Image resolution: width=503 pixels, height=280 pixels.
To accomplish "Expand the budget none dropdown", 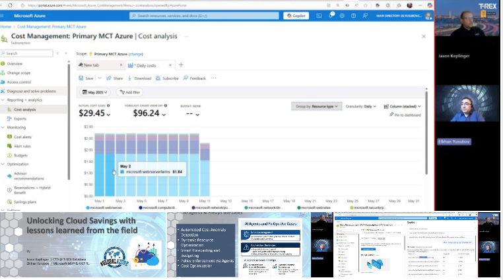I will coord(197,115).
